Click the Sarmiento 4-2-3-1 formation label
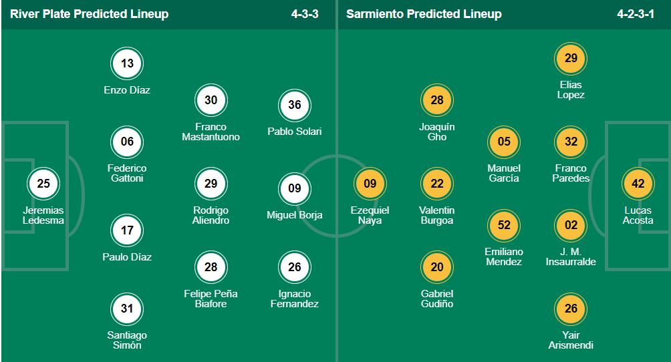The width and height of the screenshot is (671, 362). pyautogui.click(x=635, y=14)
